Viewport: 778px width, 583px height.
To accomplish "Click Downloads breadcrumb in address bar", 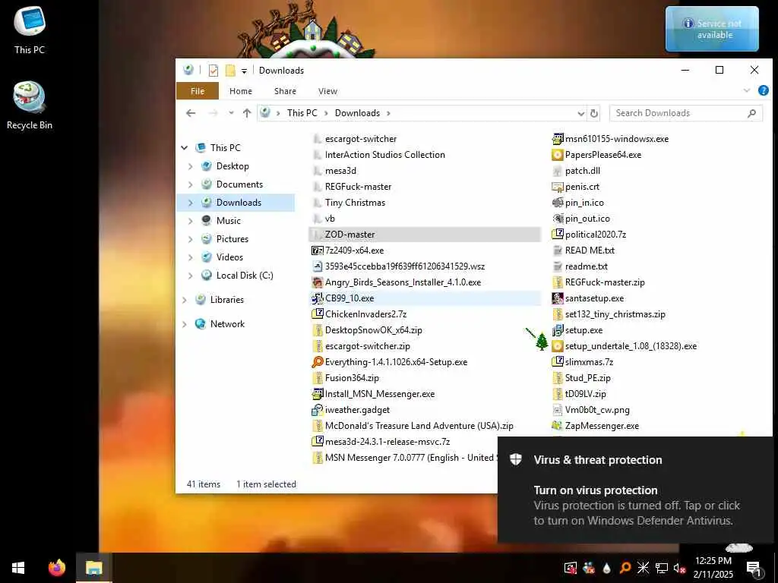I will click(357, 113).
